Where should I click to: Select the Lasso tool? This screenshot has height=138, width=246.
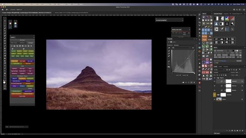[x=5, y=26]
